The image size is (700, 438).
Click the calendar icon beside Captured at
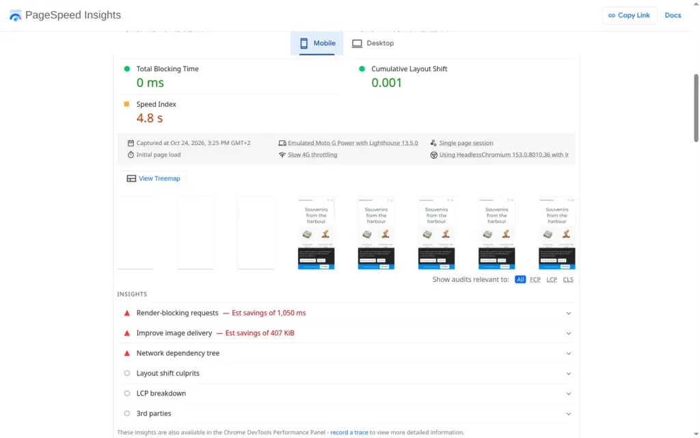(x=131, y=143)
